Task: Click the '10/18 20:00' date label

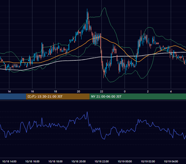Action: 79,161
